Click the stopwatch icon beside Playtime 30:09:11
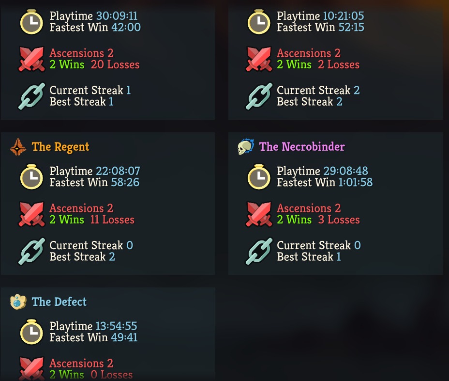This screenshot has width=449, height=381. pos(31,21)
